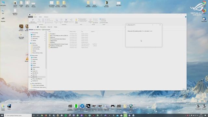The height and width of the screenshot is (117, 208).
Task: Click the Windows Start button
Action: (2, 115)
